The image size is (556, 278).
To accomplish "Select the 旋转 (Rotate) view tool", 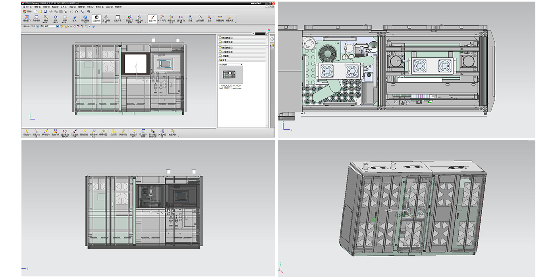I will coord(55,18).
